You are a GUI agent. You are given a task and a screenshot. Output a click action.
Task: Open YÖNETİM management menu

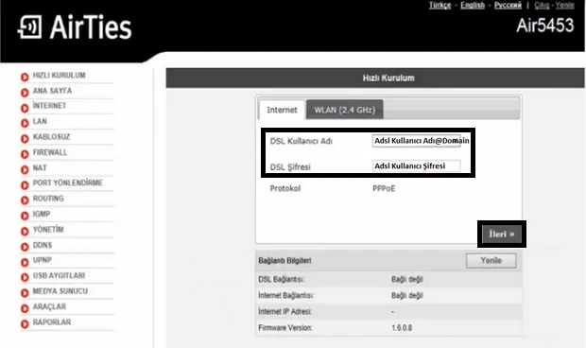click(x=48, y=229)
